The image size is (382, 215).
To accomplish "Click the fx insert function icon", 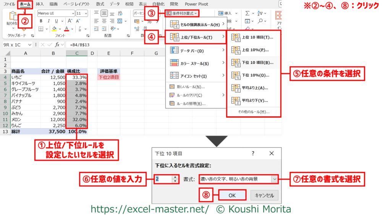I will point(58,45).
